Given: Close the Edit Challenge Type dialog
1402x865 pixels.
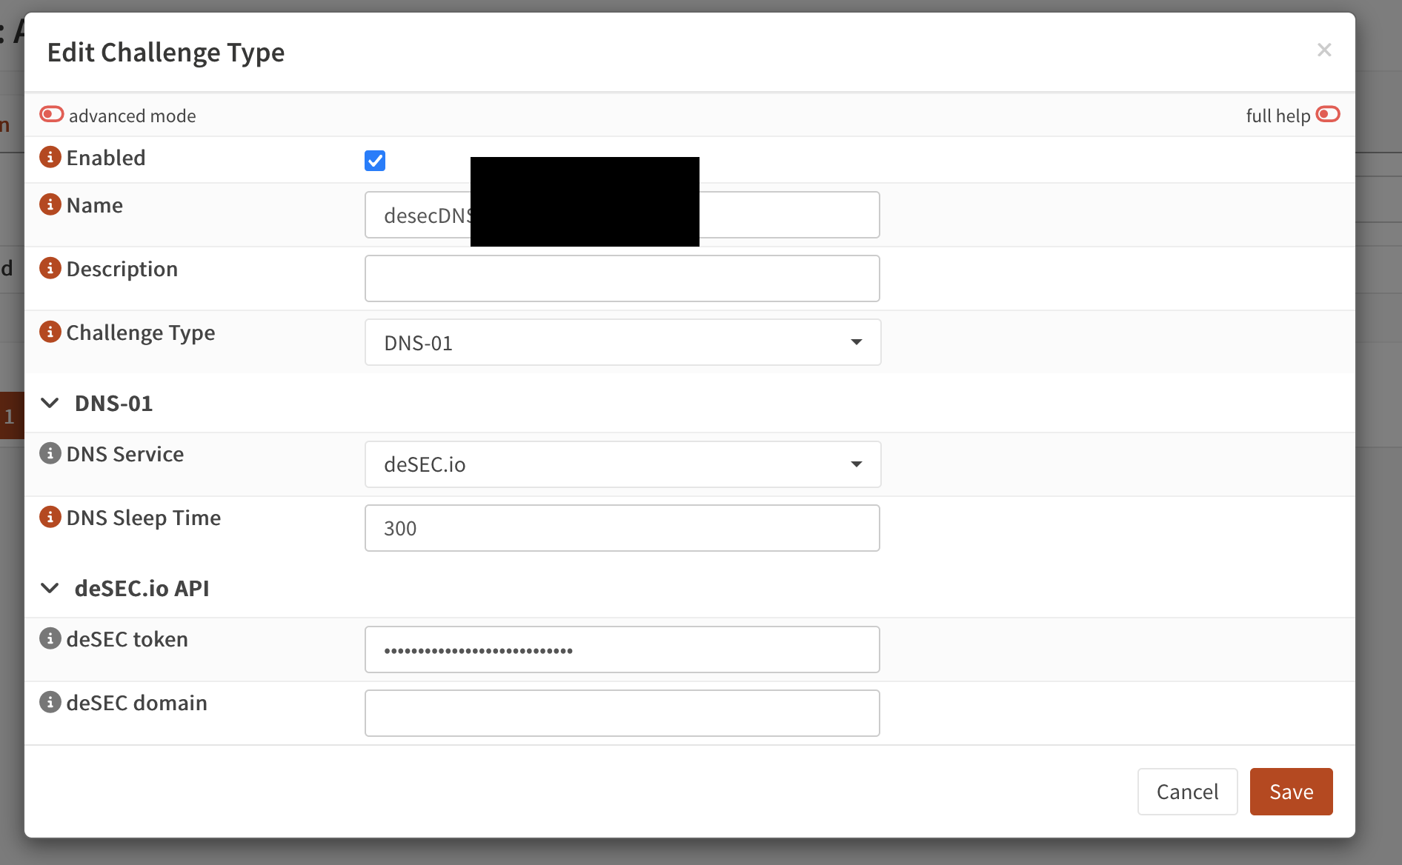Looking at the screenshot, I should (x=1324, y=50).
